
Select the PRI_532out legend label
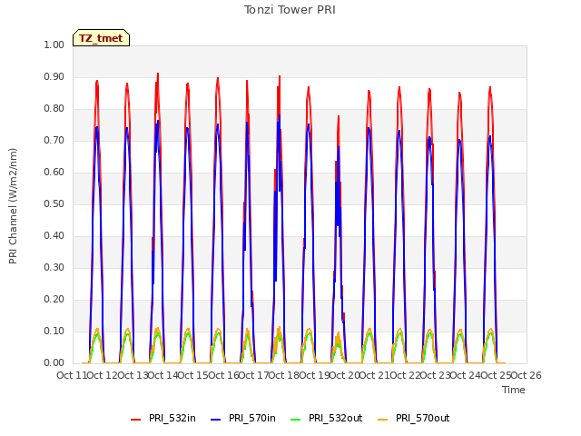335,418
